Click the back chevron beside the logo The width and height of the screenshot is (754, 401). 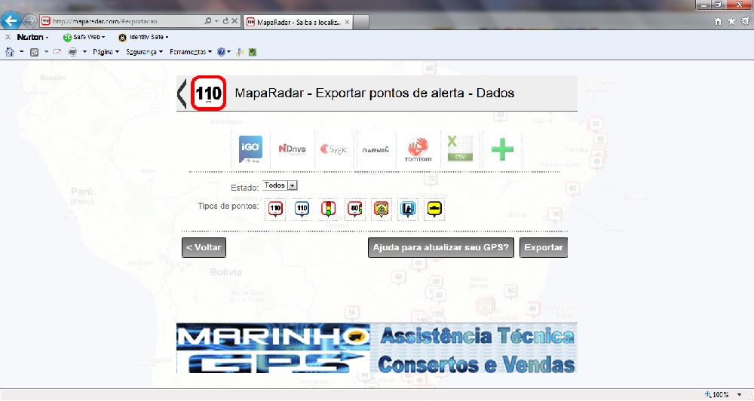[x=182, y=93]
